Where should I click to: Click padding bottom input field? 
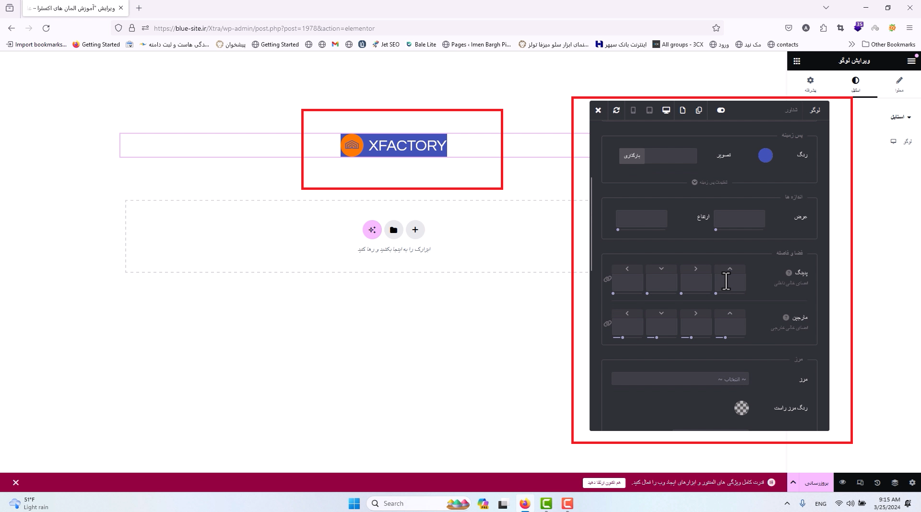[x=661, y=282]
